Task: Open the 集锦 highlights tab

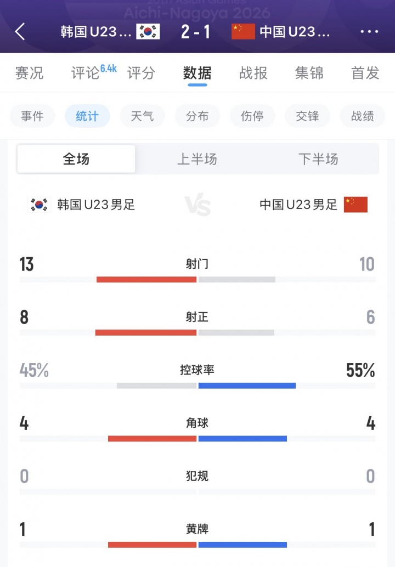Action: coord(309,73)
